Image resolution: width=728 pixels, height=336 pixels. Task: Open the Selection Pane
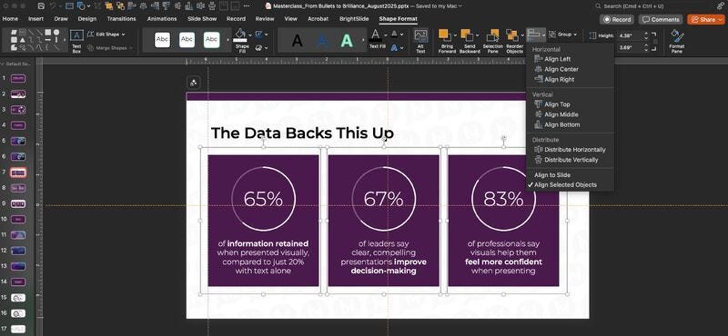492,41
